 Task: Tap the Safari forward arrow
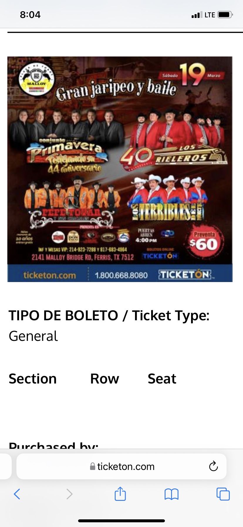click(69, 494)
